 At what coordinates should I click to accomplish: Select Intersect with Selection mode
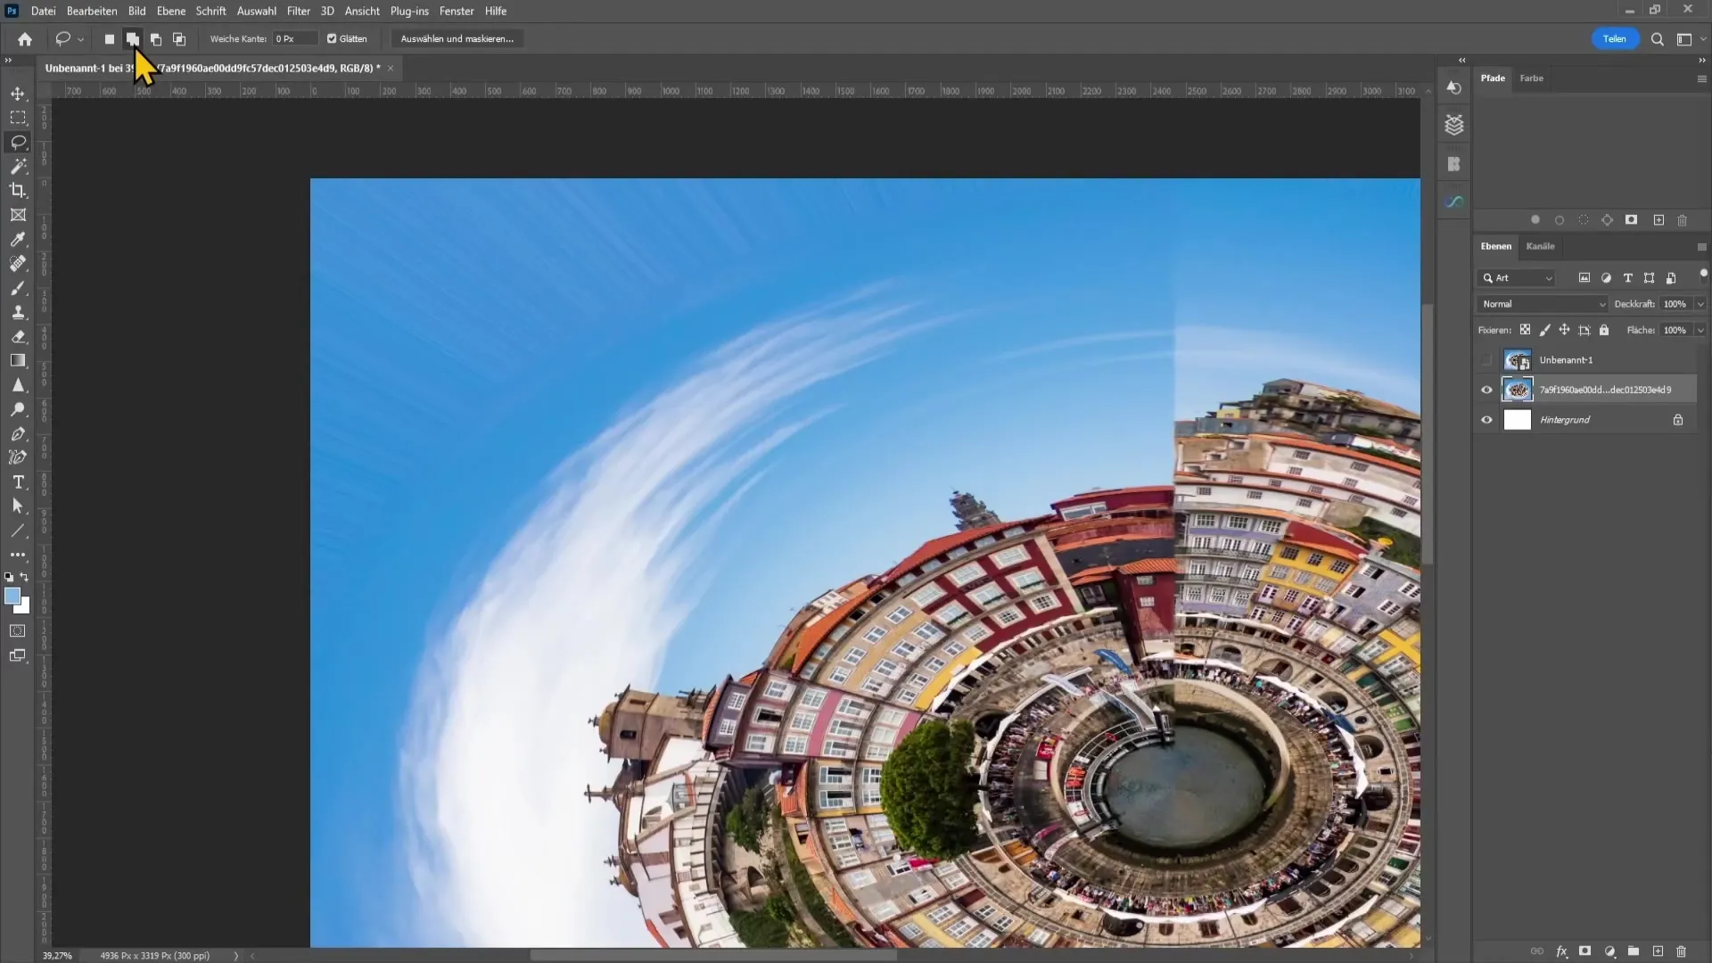click(x=179, y=39)
